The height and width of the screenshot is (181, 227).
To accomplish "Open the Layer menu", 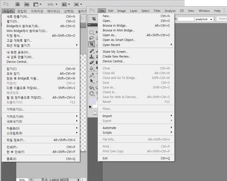I will (x=134, y=11).
